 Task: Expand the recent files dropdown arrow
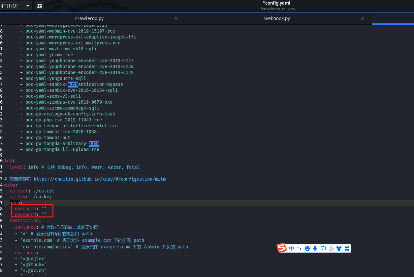[x=28, y=6]
